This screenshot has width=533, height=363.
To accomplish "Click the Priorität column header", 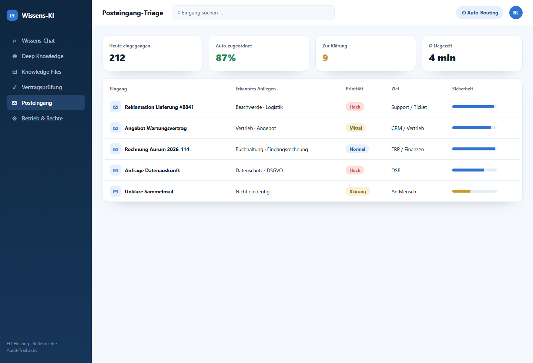I will coord(355,89).
